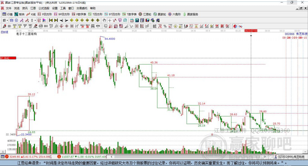Click the red floppy save icon
This screenshot has height=166, width=308.
(147, 20)
